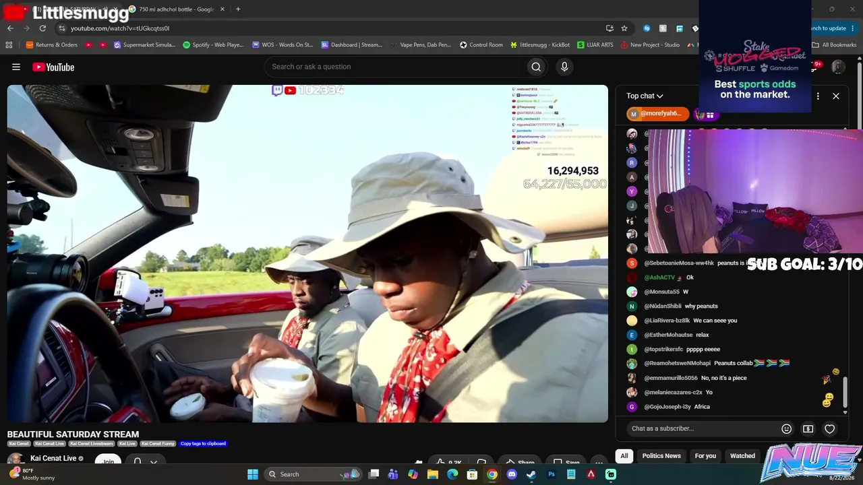This screenshot has height=485, width=863.
Task: Click the Kai Cenat livestream video player
Action: pyautogui.click(x=307, y=253)
